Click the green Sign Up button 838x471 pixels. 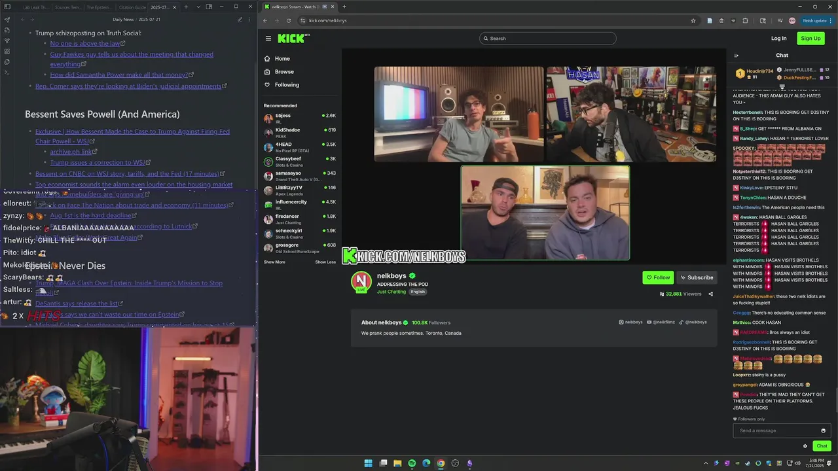(811, 38)
